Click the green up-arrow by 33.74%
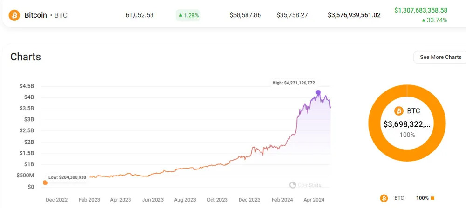Screen dimensions: 466x208 [x=423, y=20]
